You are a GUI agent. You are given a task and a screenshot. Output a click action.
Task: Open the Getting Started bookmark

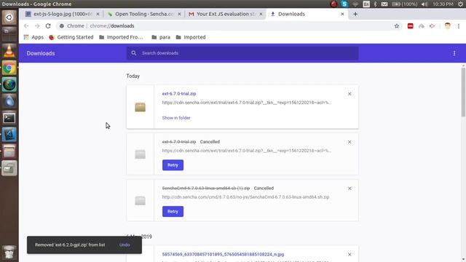(71, 37)
